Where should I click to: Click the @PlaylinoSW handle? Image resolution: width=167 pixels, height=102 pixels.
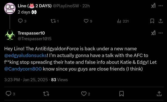point(66,6)
